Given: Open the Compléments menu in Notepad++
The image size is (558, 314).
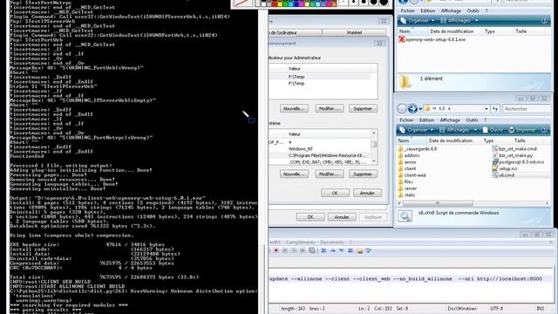Looking at the screenshot, I should 300,242.
